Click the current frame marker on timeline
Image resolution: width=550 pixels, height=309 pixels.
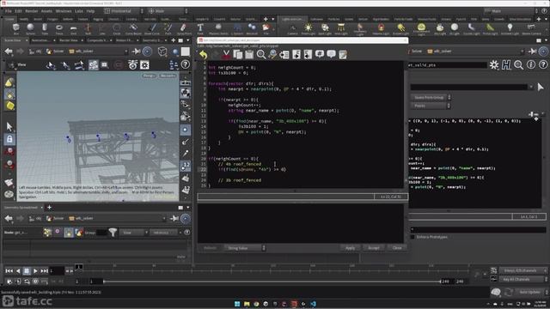(79, 267)
